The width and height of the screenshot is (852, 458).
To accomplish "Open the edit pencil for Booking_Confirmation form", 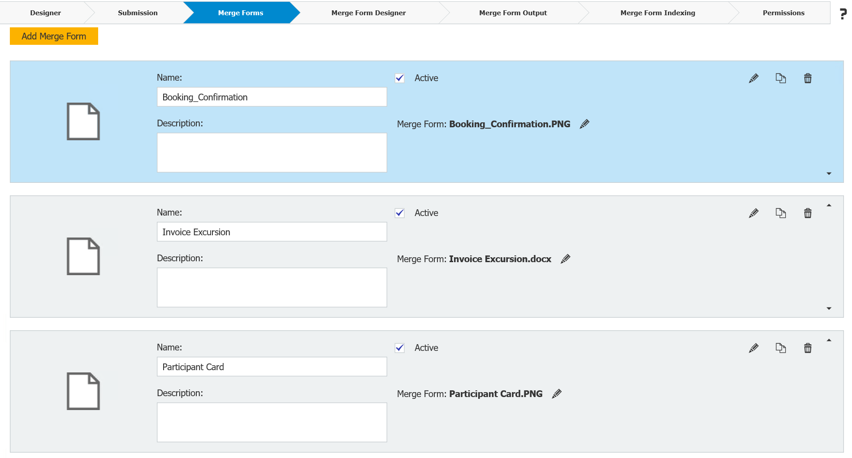I will 753,78.
